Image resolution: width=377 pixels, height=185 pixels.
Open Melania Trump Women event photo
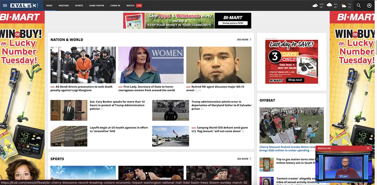click(151, 65)
